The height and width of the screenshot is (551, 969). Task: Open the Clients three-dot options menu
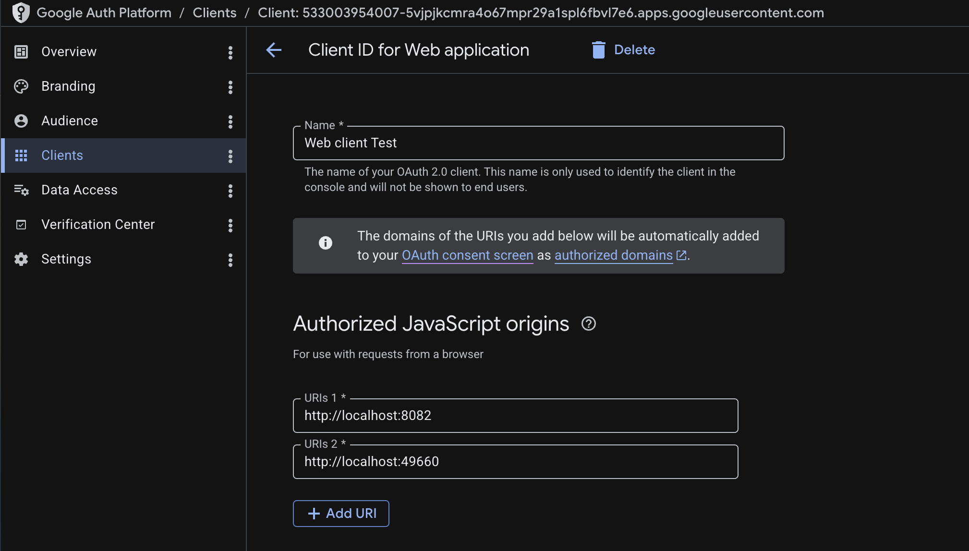click(230, 156)
